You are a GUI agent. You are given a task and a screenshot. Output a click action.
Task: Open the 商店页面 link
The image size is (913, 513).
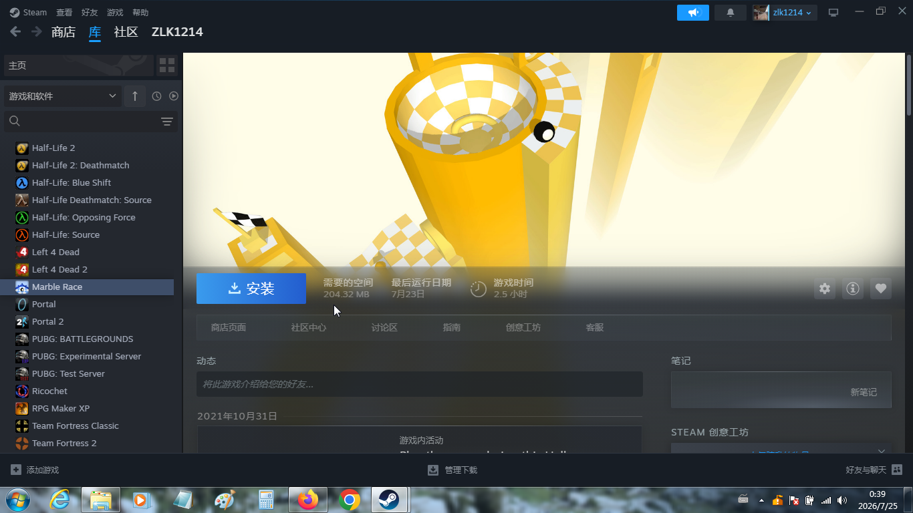pyautogui.click(x=229, y=327)
